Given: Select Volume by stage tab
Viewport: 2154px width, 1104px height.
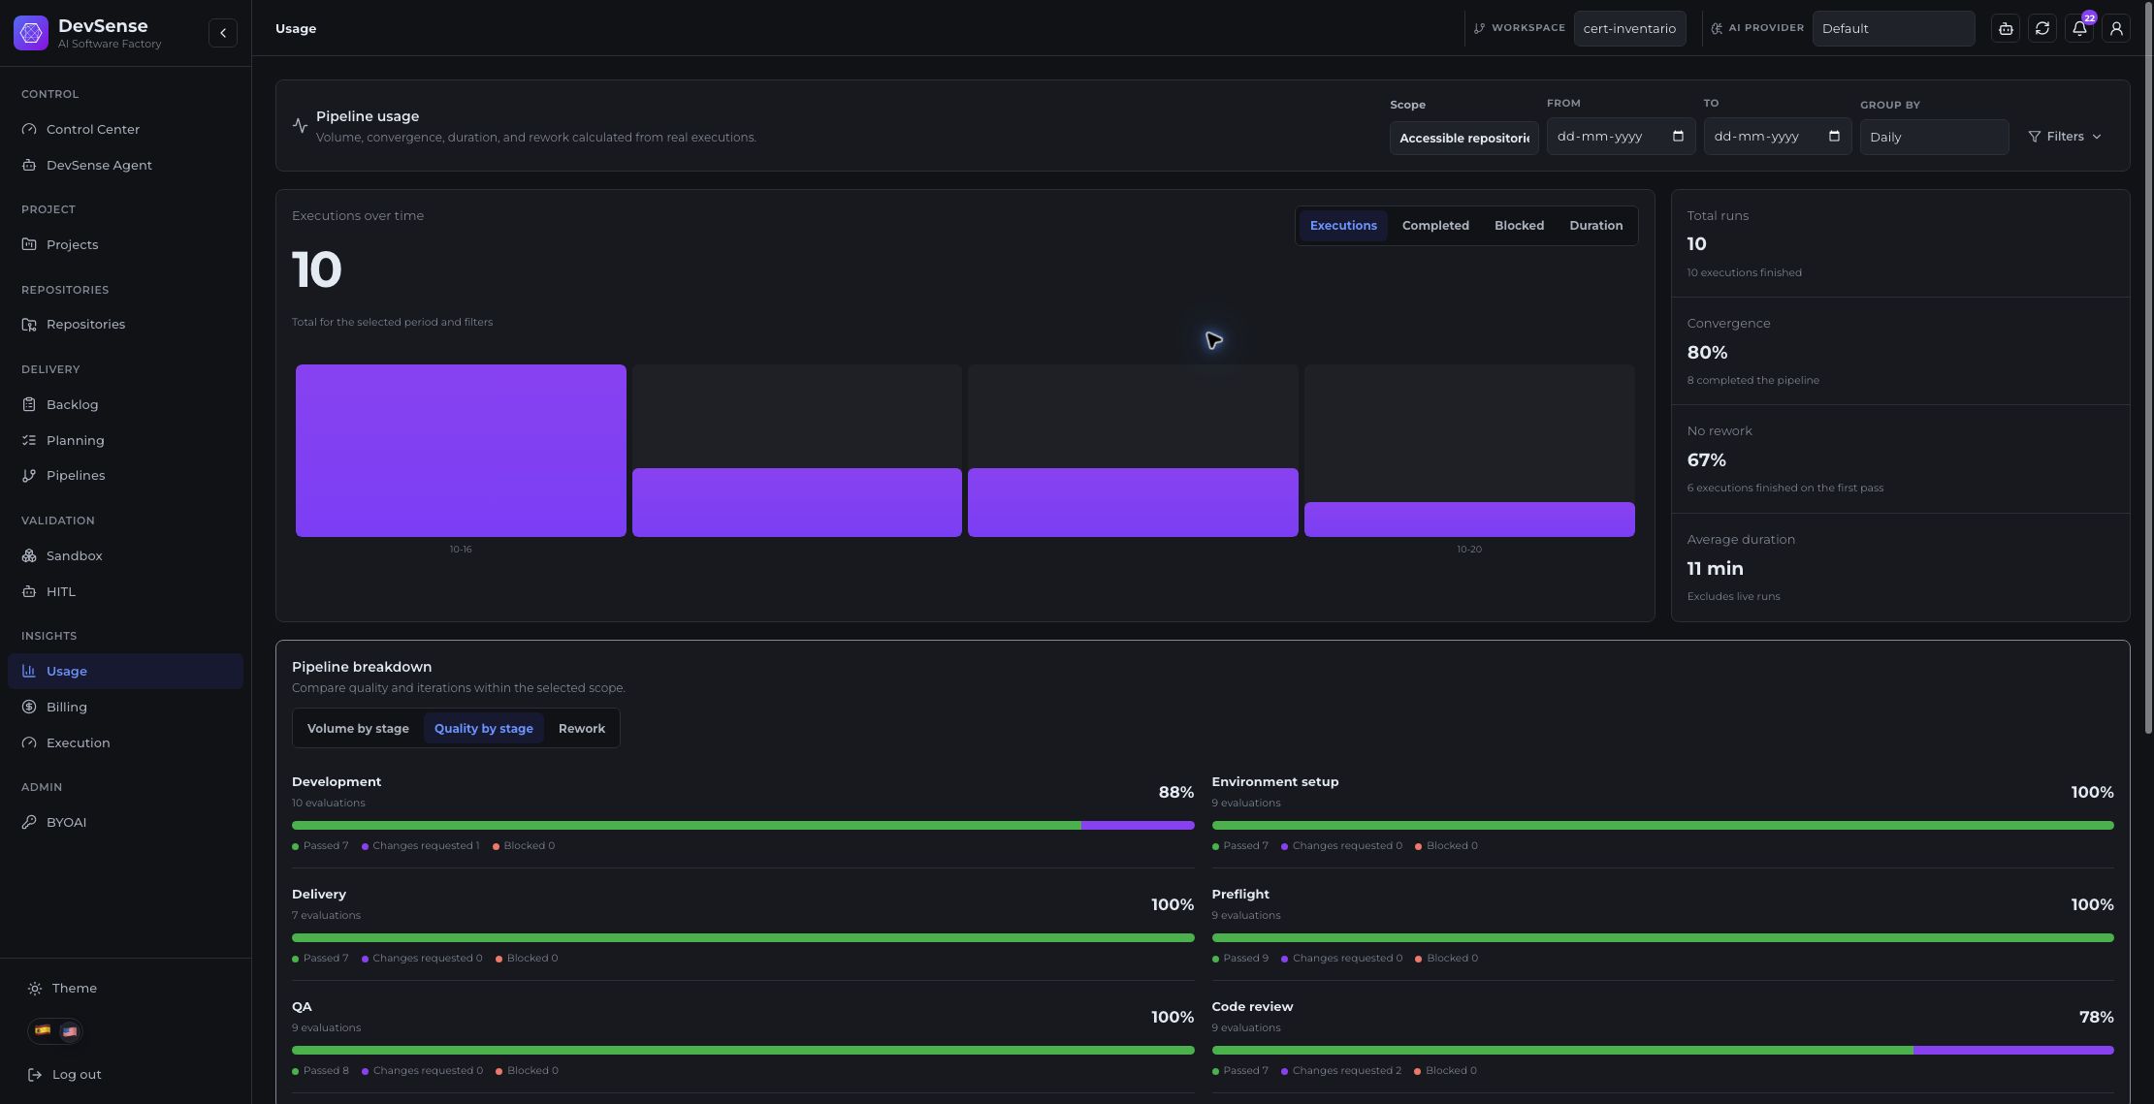Looking at the screenshot, I should (358, 729).
